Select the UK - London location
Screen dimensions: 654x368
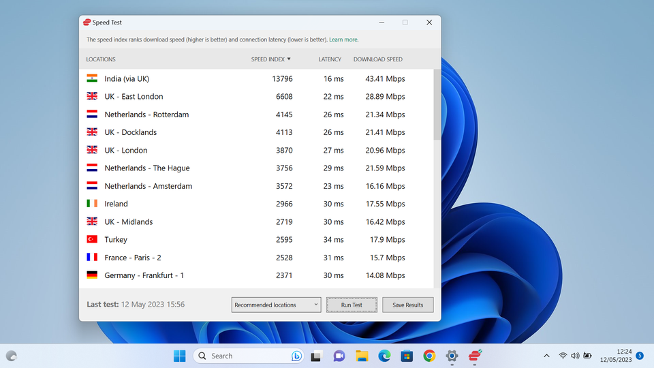coord(125,150)
